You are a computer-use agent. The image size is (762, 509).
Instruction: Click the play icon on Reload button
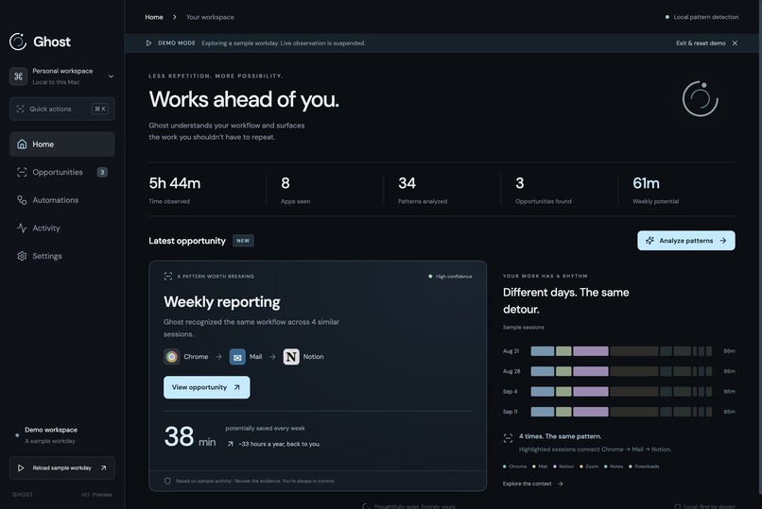(21, 467)
